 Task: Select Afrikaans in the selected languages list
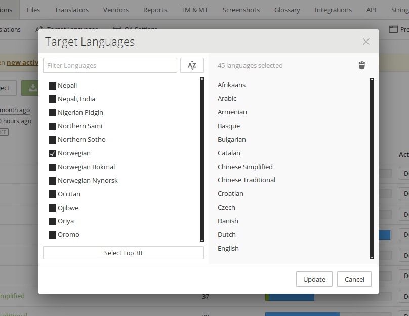231,85
